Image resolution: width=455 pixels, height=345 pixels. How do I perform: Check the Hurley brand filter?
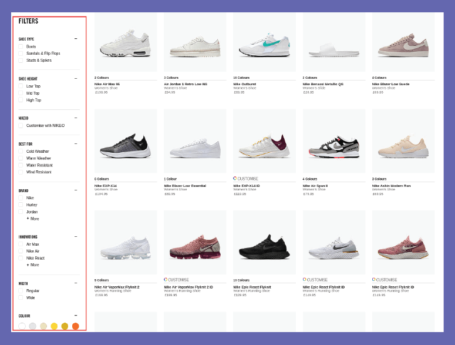(21, 205)
